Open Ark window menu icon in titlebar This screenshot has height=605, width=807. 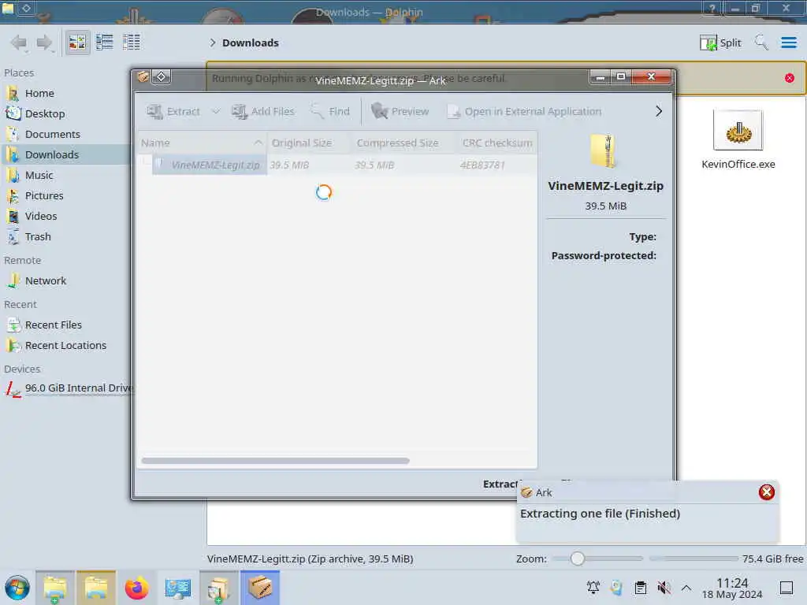(x=143, y=77)
